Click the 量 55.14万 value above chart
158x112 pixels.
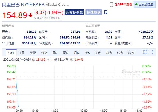61,60
